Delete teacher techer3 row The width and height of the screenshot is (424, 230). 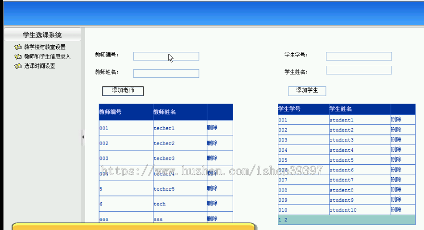(x=212, y=158)
